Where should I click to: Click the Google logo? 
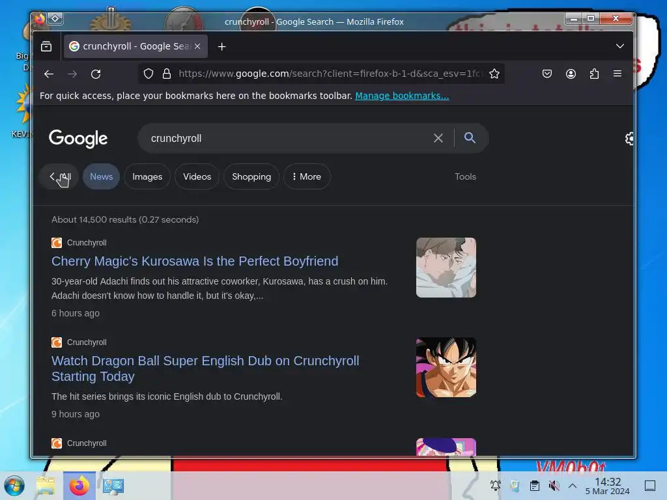tap(78, 139)
